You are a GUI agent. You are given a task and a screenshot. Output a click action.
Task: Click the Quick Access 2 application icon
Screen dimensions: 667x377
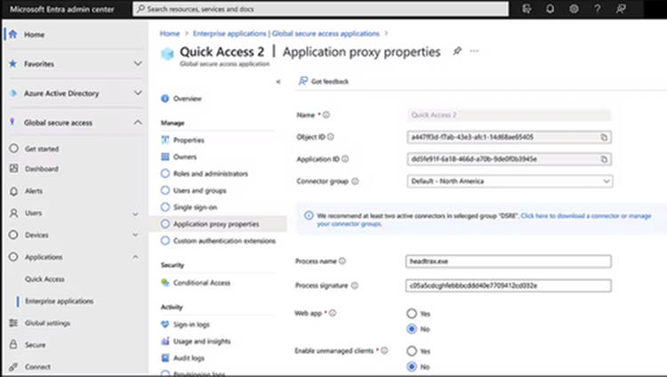point(167,54)
